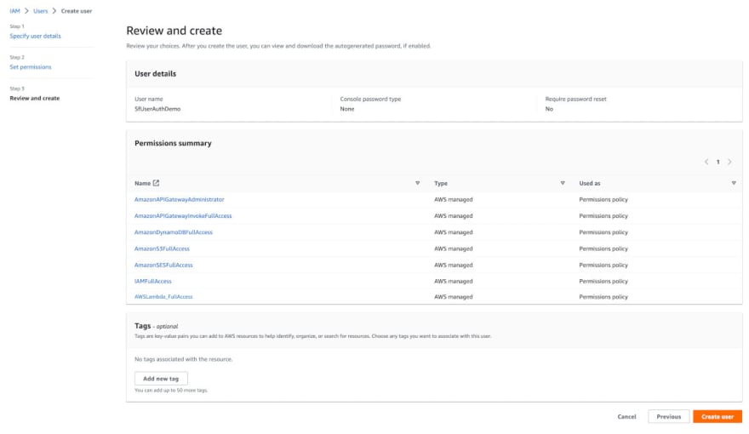Click the Permissions summary heading
Image resolution: width=749 pixels, height=434 pixels.
pyautogui.click(x=173, y=143)
